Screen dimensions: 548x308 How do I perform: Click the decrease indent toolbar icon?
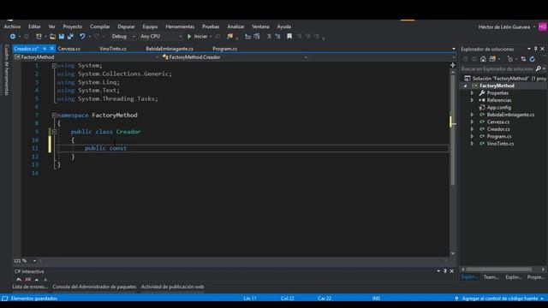[247, 36]
